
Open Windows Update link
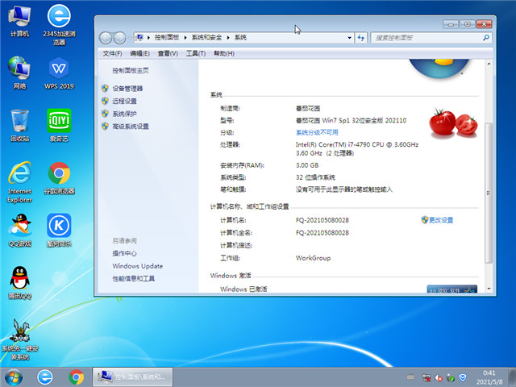[138, 266]
